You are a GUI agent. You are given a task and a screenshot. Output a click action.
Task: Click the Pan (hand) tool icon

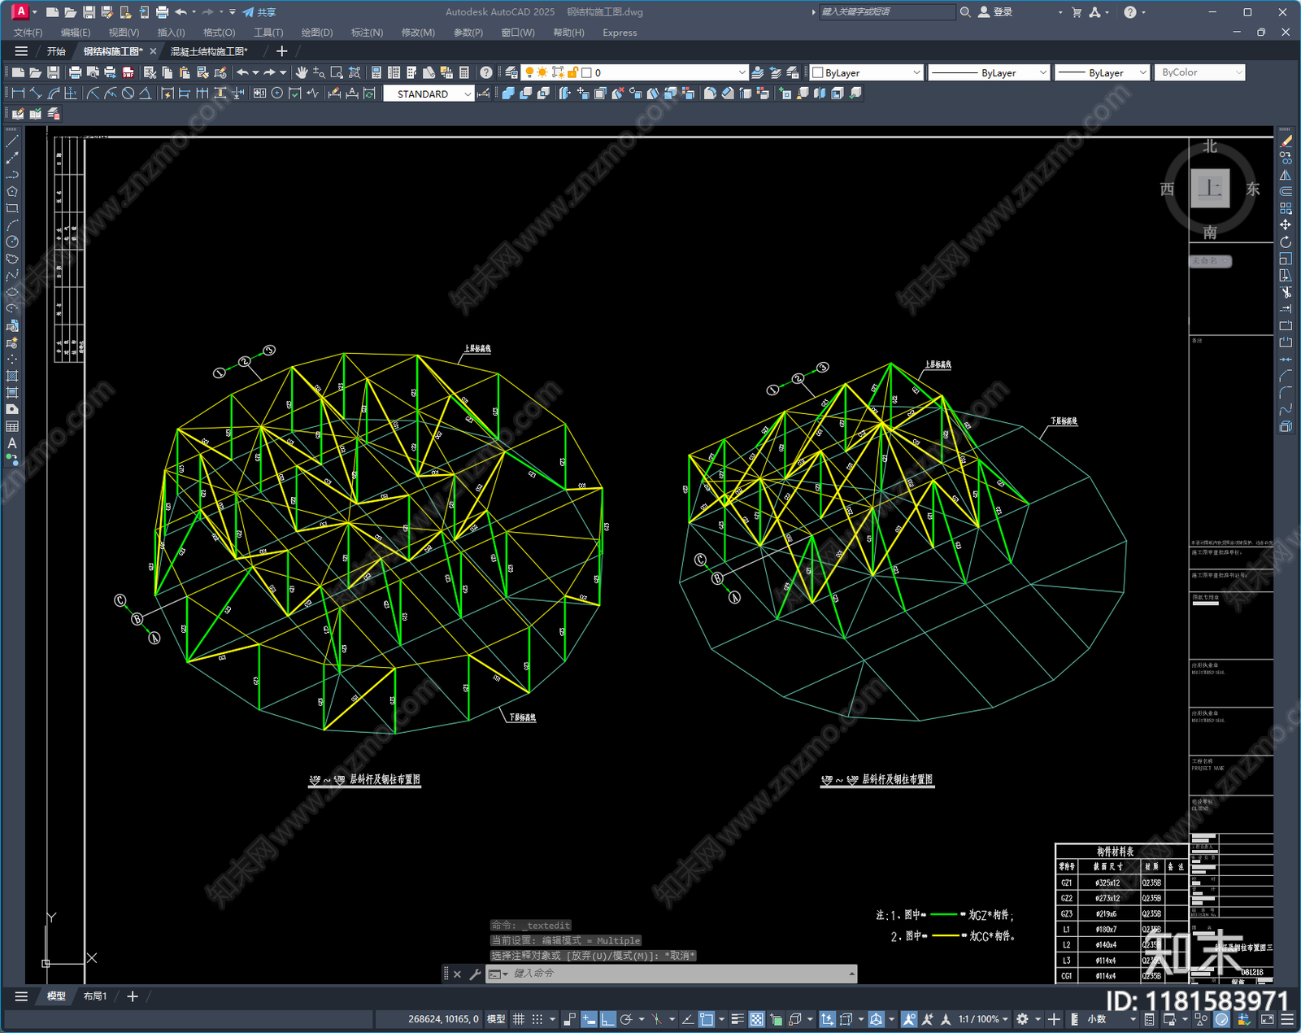tap(302, 72)
